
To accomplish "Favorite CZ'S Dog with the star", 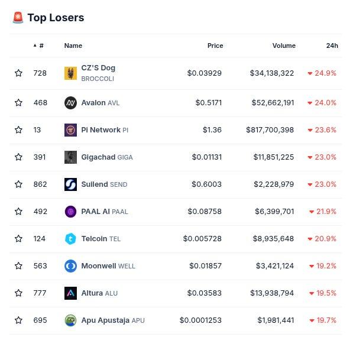I will [x=18, y=73].
